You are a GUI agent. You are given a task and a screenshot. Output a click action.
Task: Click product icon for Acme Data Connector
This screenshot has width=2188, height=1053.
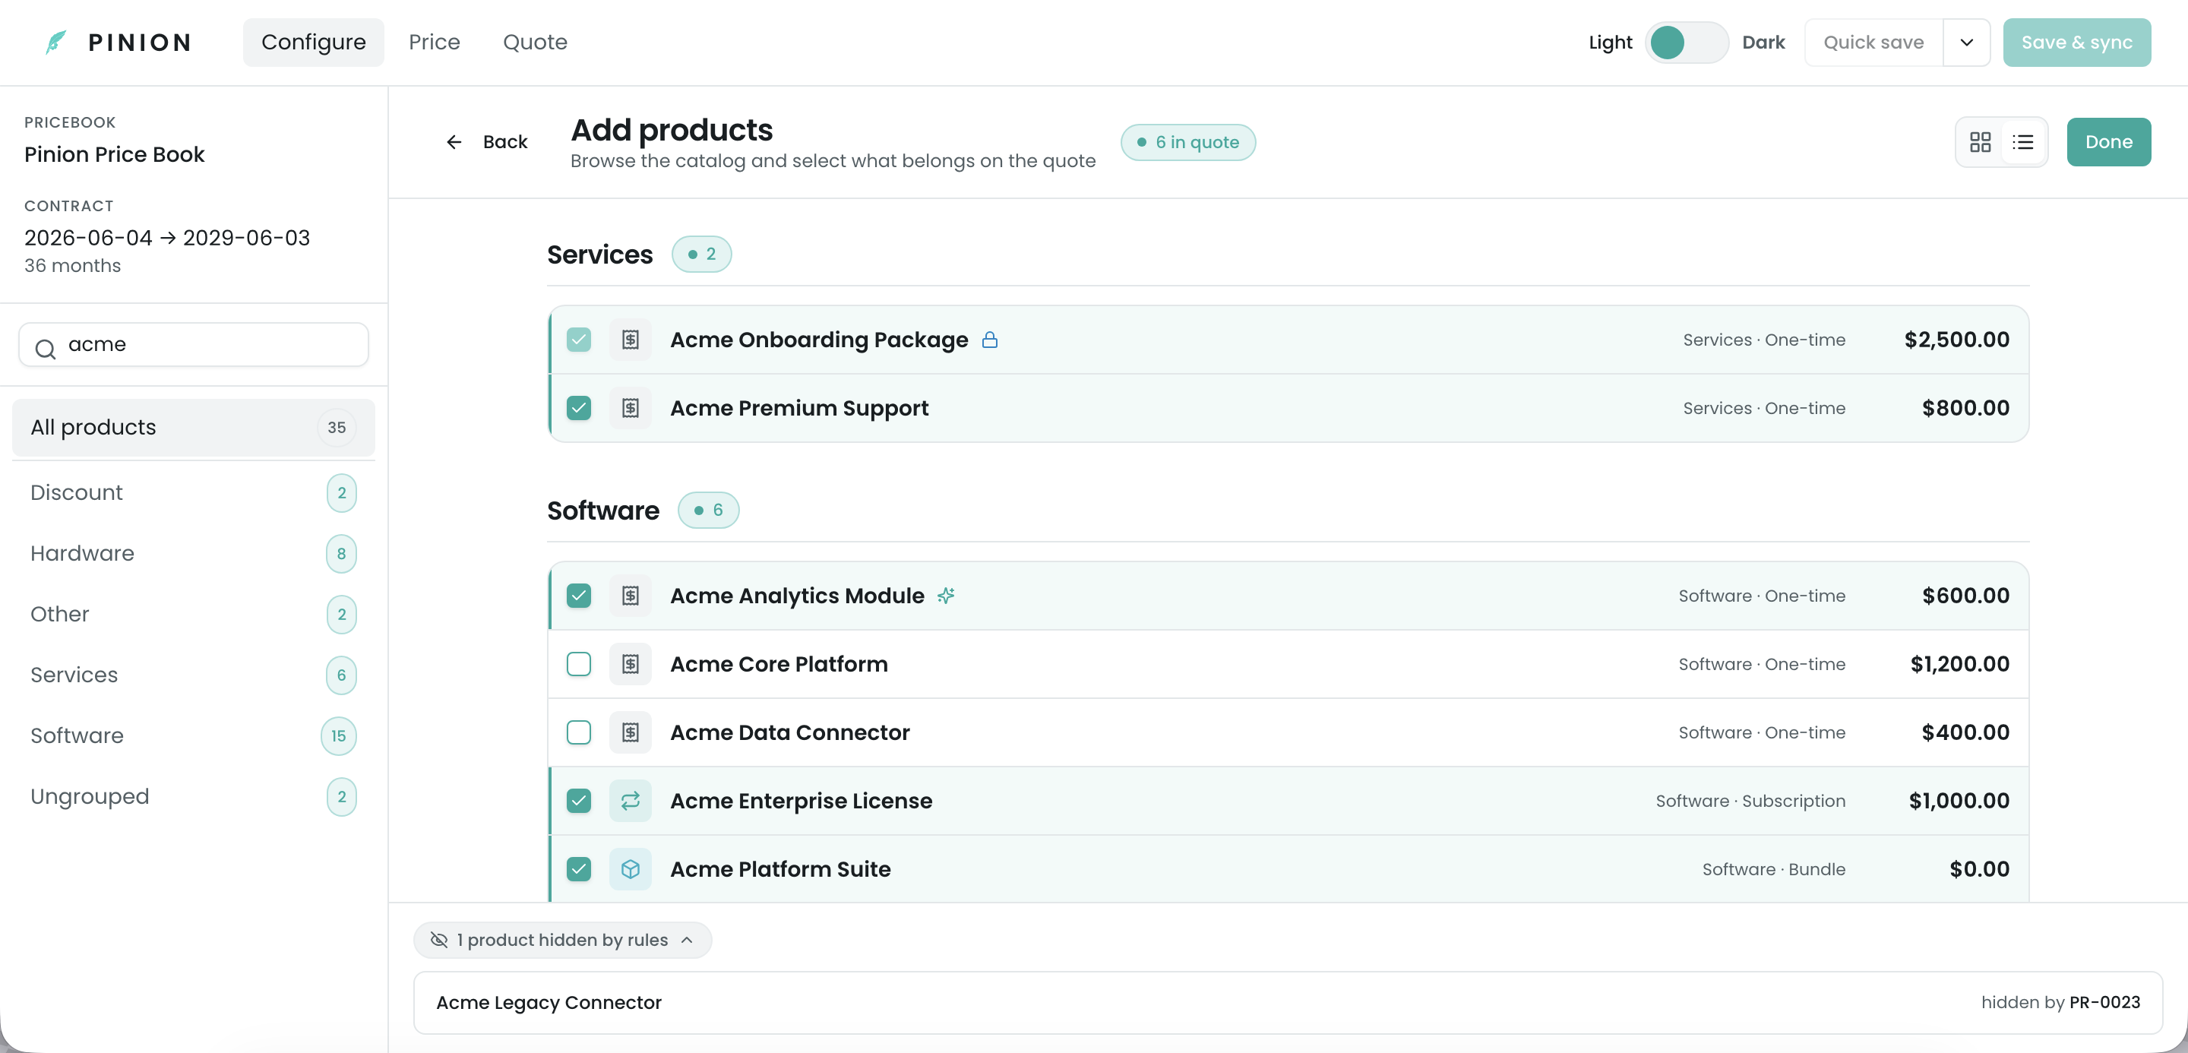(x=631, y=732)
